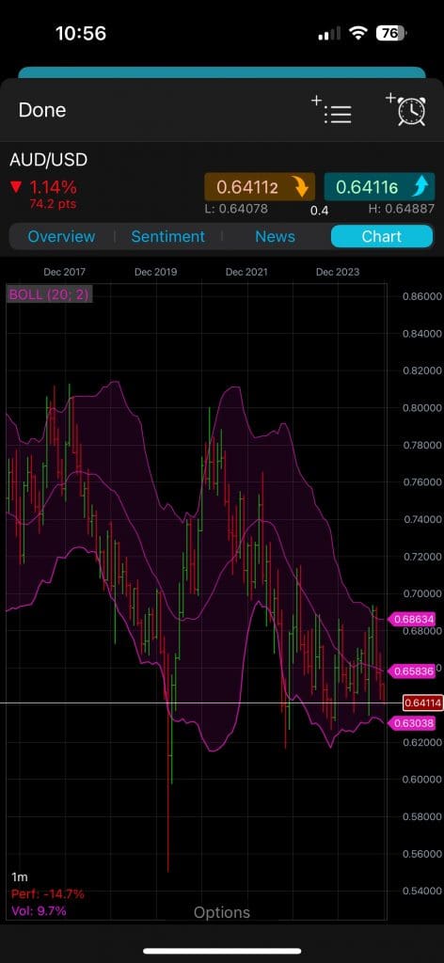Tap the 0.54000 price axis label
This screenshot has height=963, width=444.
[421, 891]
